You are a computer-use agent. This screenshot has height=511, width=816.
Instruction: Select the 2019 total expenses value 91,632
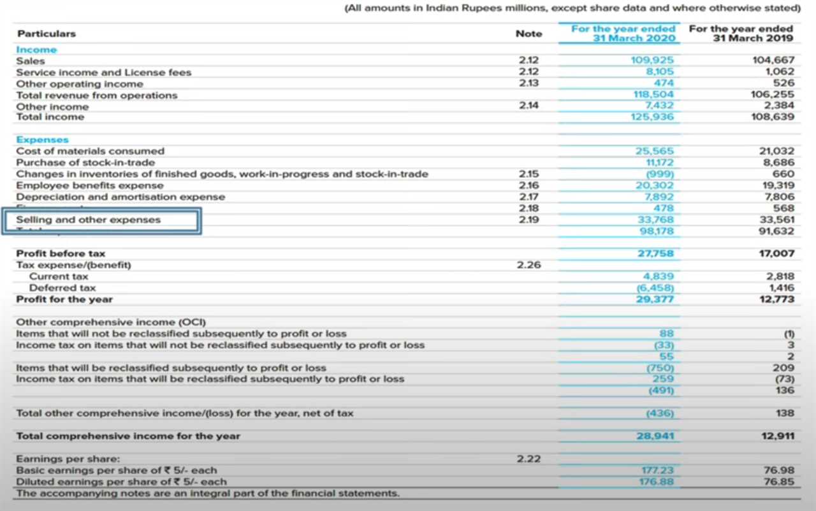point(777,231)
